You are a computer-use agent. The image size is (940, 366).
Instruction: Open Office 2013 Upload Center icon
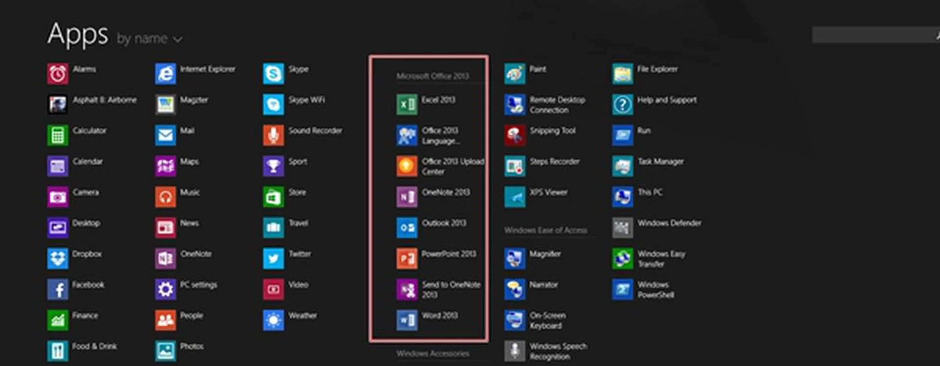tap(407, 167)
